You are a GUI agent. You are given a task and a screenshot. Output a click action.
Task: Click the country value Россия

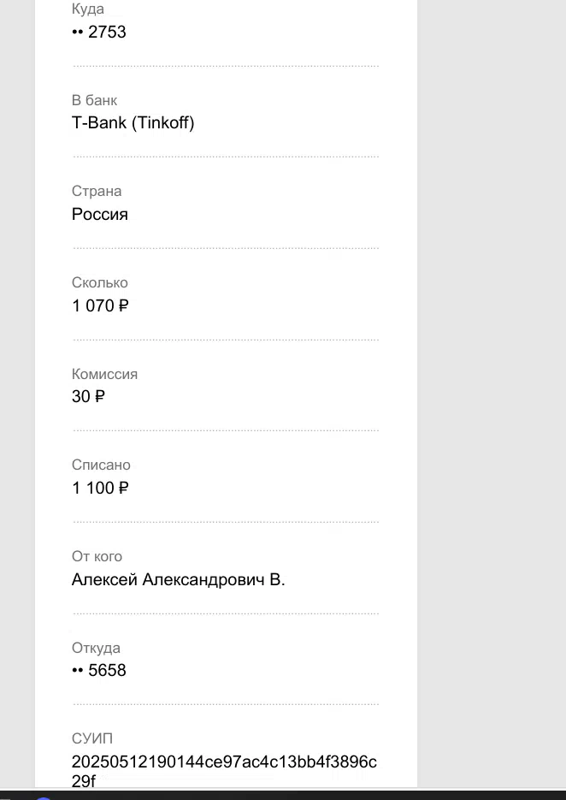(100, 214)
